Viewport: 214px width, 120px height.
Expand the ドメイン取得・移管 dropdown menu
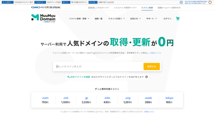tap(79, 19)
